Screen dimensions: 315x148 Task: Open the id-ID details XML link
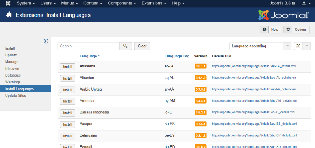[253, 112]
